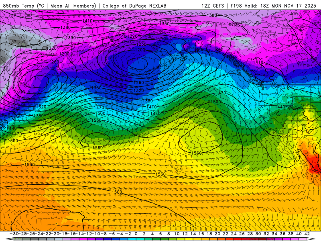
Task: Click the positive 6 label on temperature scale
Action: pos(160,234)
